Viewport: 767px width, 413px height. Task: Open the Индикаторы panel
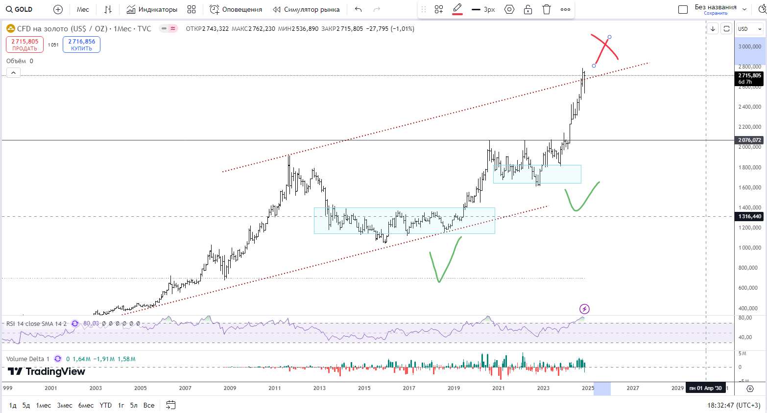pos(152,9)
